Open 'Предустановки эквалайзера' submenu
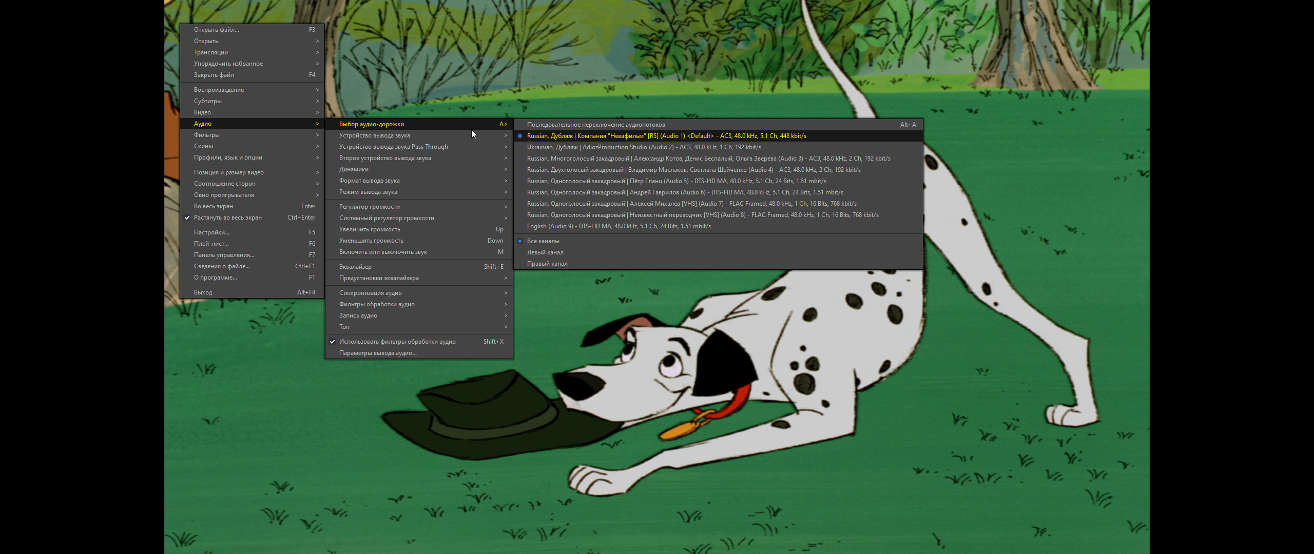The image size is (1314, 554). click(x=419, y=278)
